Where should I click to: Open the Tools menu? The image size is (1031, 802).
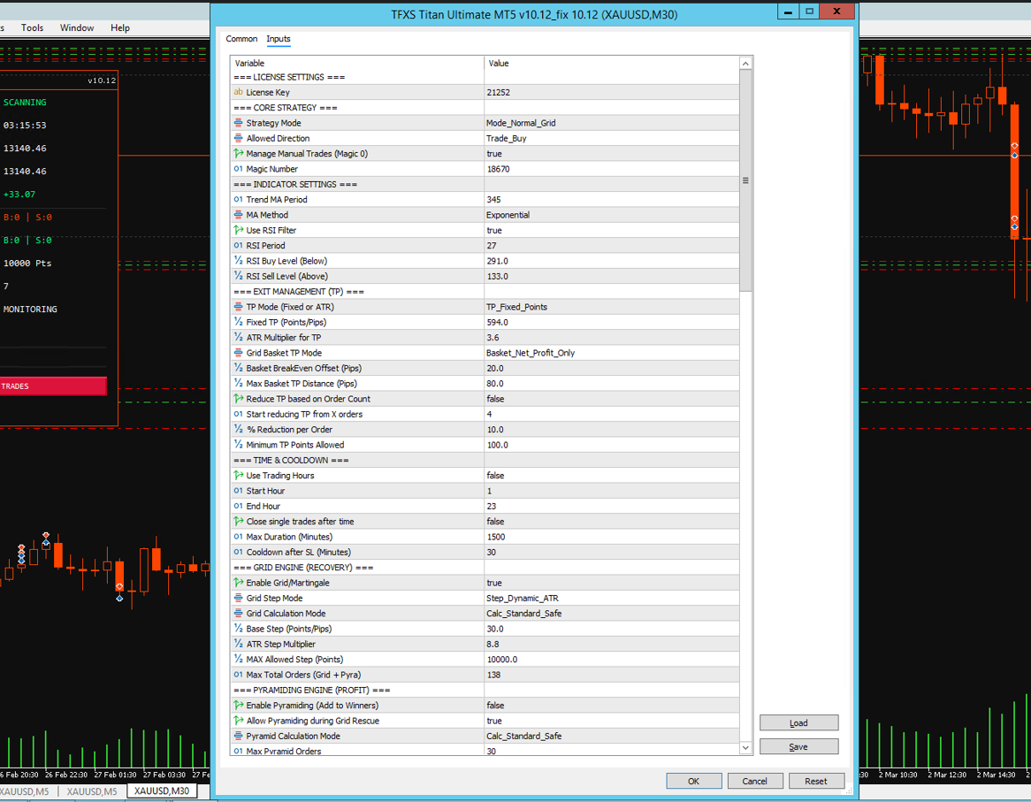click(32, 27)
